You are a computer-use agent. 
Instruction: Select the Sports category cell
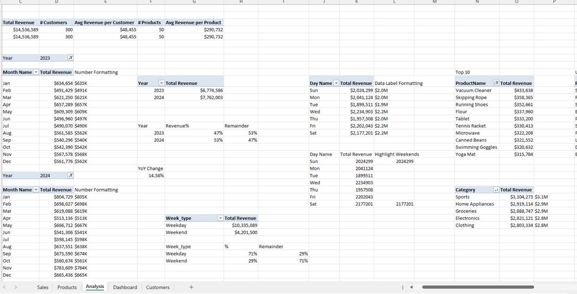pyautogui.click(x=477, y=197)
